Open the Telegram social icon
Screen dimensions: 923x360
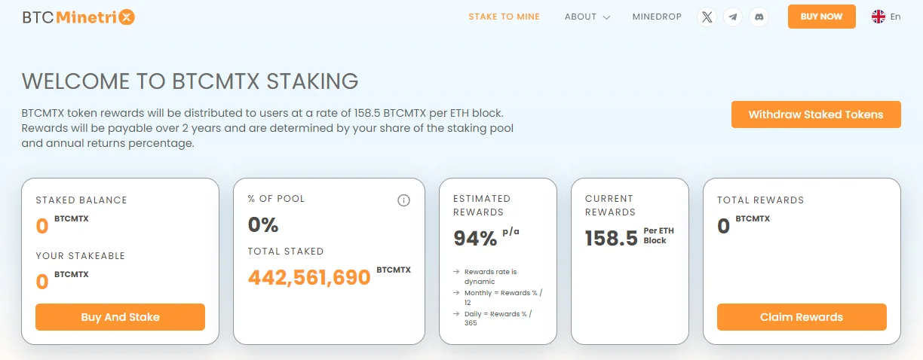pyautogui.click(x=733, y=17)
